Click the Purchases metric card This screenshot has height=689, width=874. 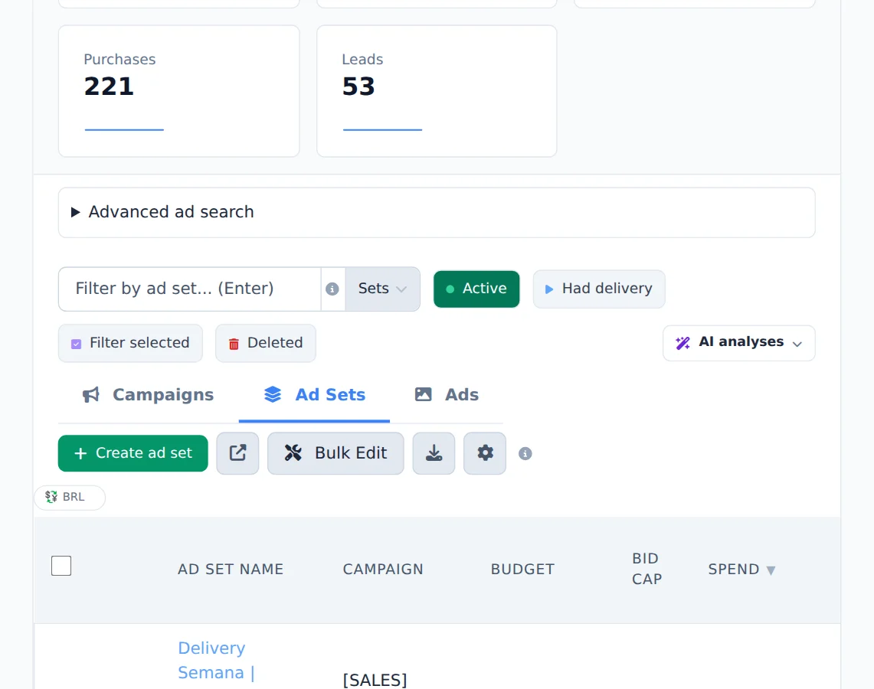pos(179,91)
